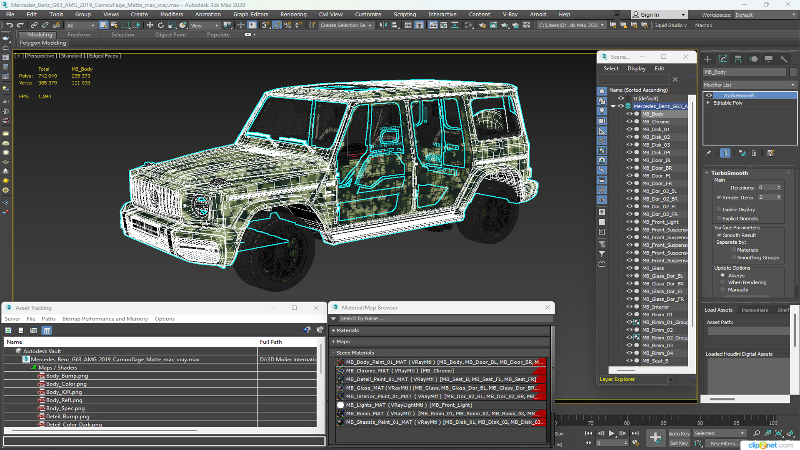Click the Key Filters button
The image size is (800, 450).
725,443
